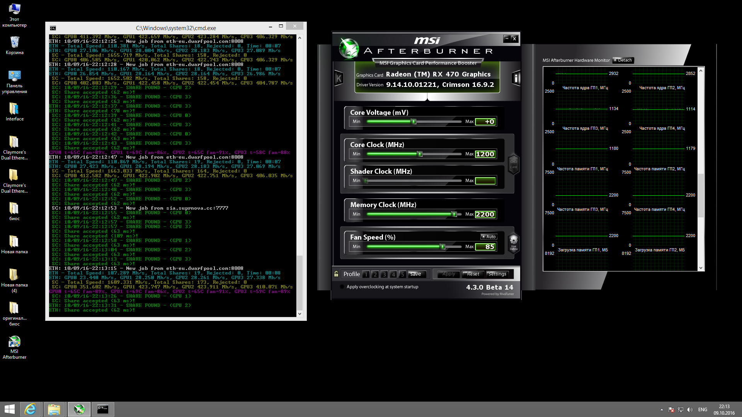Click the cmd.exe taskbar icon
Viewport: 742px width, 417px height.
coord(103,409)
